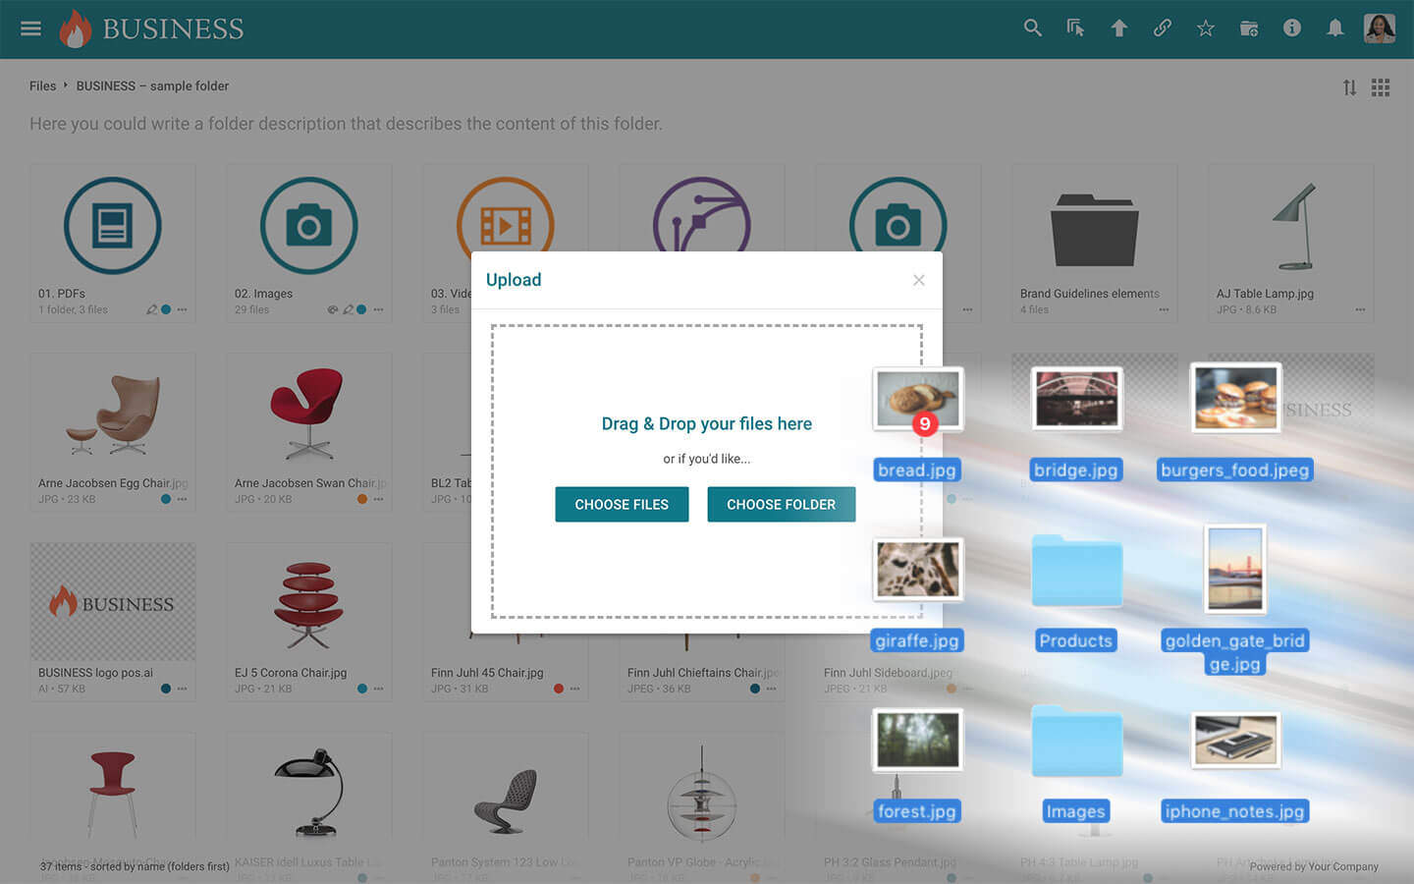Open more options for BUSINESS logo pos.ai
The width and height of the screenshot is (1414, 884).
[182, 689]
